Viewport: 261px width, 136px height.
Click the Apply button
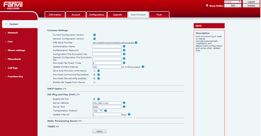pos(100,131)
